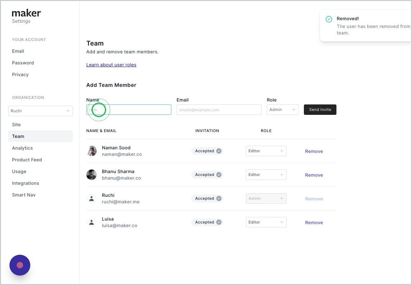The height and width of the screenshot is (285, 412).
Task: Open Email account settings
Action: coord(18,51)
